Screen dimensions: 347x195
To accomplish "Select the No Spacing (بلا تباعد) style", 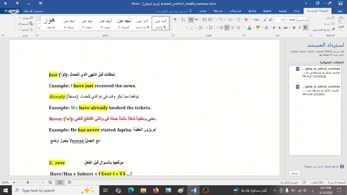I will pyautogui.click(x=142, y=23).
